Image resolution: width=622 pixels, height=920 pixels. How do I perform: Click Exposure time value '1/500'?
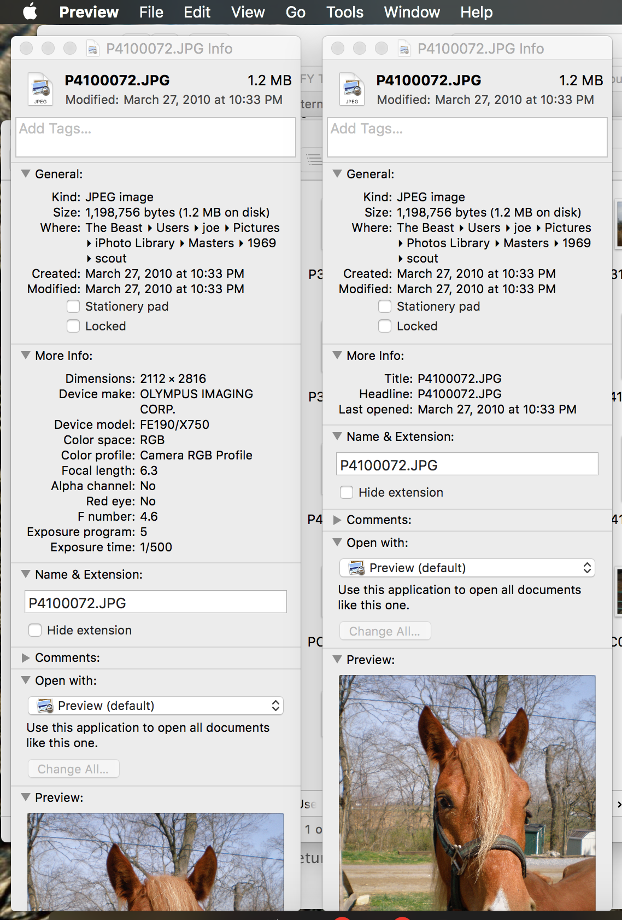coord(156,547)
